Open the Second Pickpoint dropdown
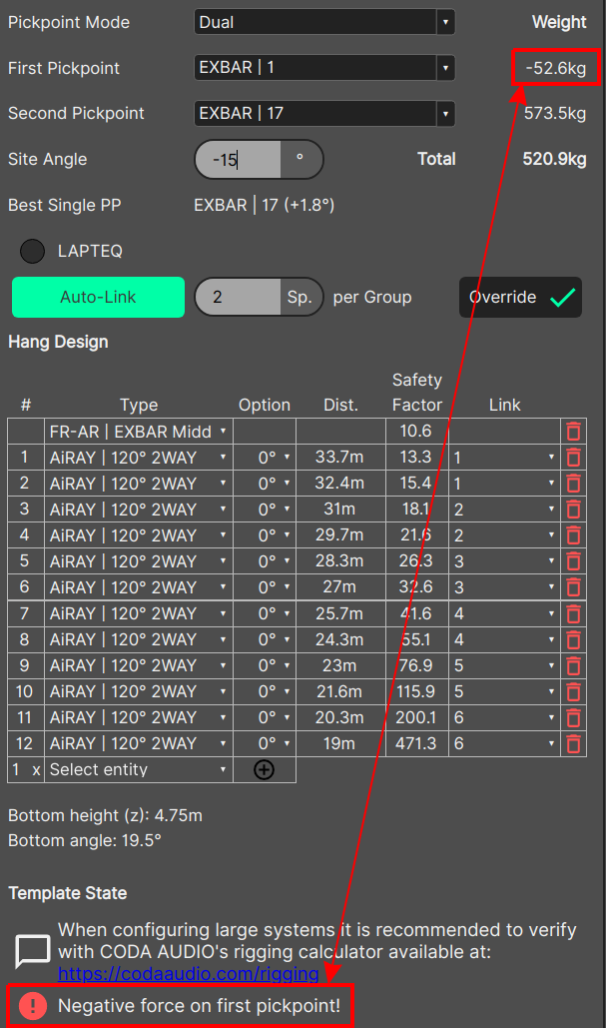 [x=324, y=113]
